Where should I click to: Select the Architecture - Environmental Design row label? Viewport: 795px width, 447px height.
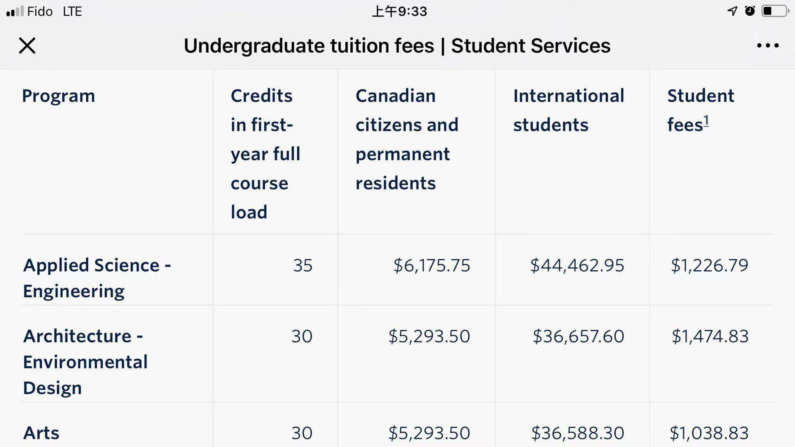85,361
